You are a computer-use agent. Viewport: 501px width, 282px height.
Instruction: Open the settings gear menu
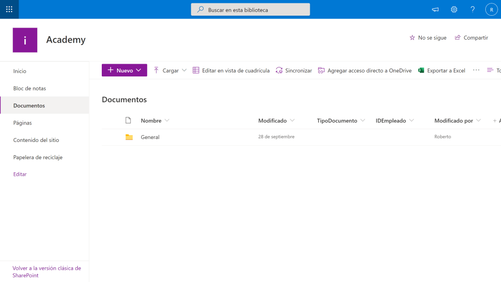coord(454,9)
